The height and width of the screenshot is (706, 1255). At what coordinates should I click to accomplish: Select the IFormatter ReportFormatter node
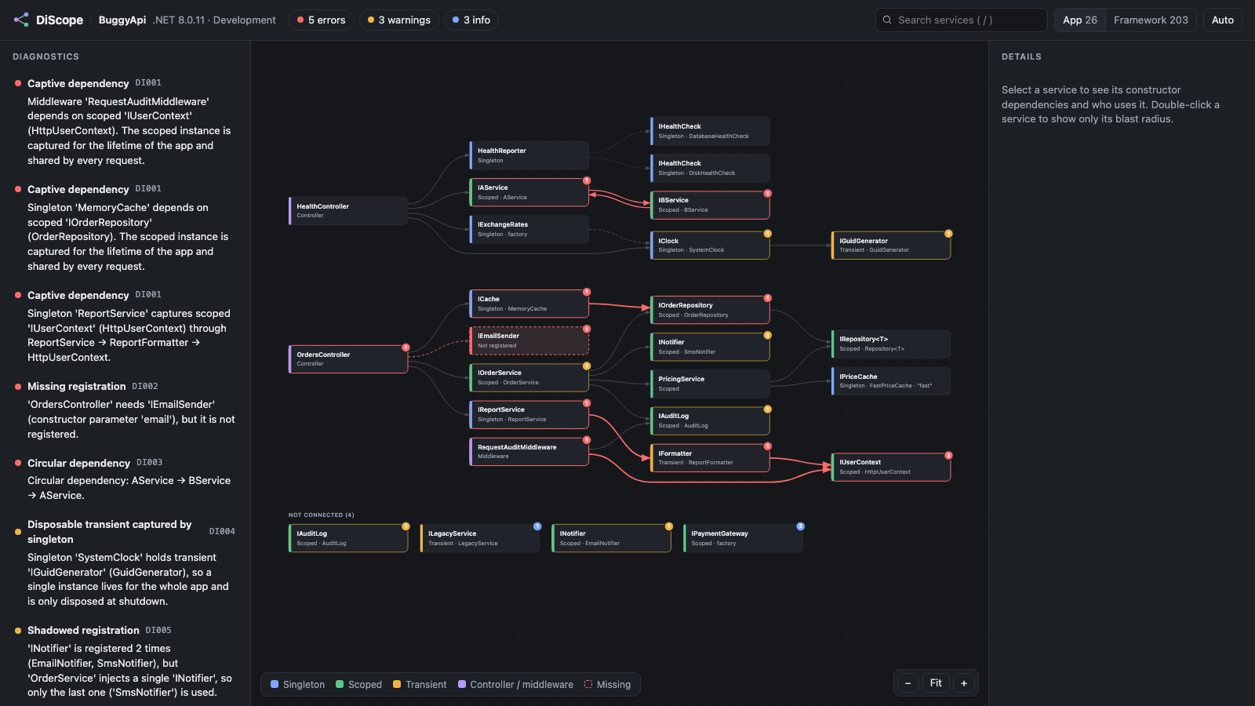[710, 458]
